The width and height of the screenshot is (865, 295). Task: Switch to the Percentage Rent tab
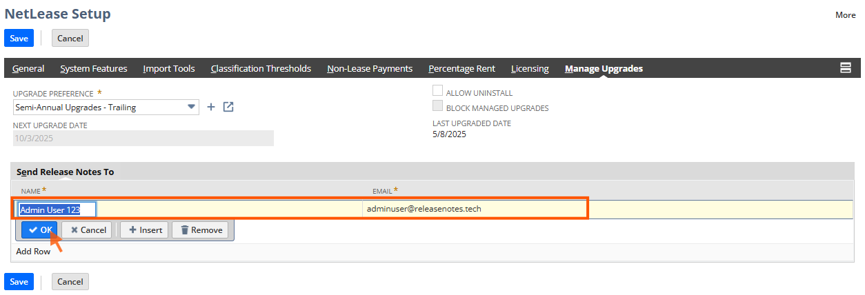(462, 68)
